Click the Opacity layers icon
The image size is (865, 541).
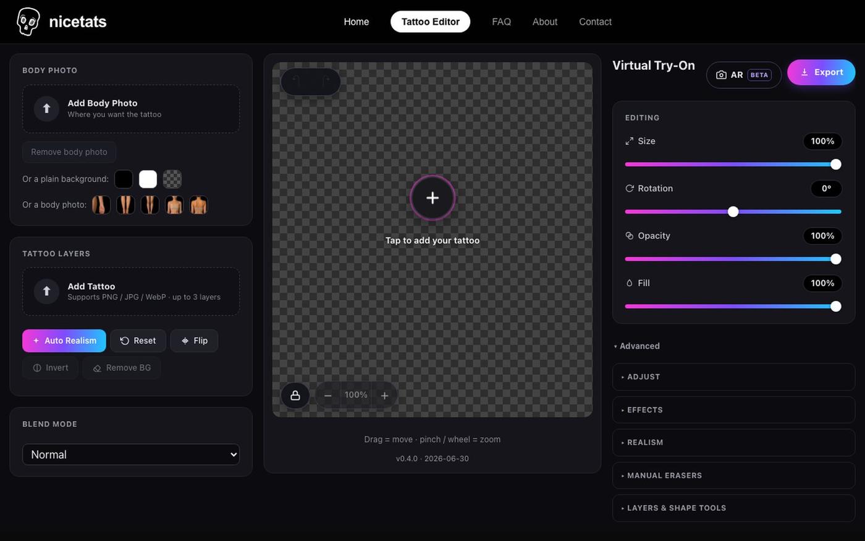[630, 236]
